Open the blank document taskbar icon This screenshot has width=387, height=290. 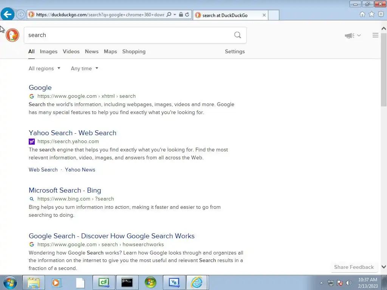80,282
